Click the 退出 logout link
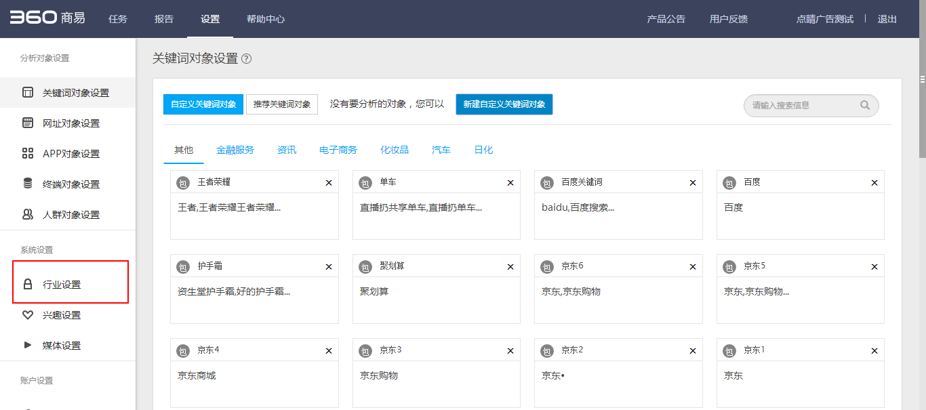Viewport: 926px width, 410px height. (x=887, y=19)
